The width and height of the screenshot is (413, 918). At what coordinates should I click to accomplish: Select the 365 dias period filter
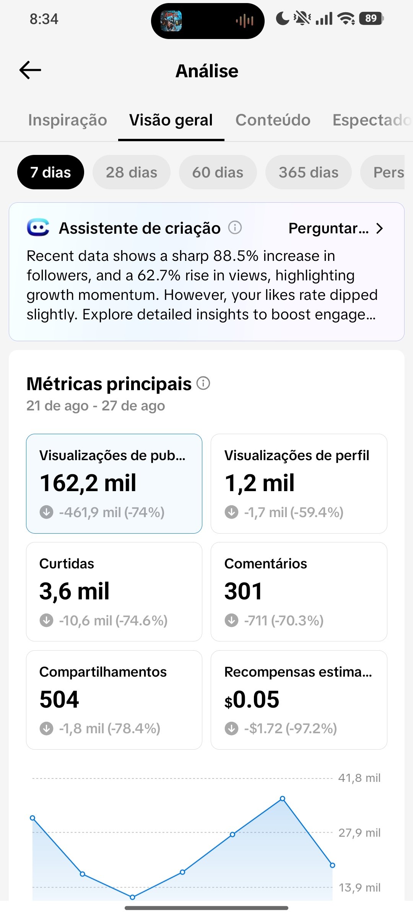(308, 172)
